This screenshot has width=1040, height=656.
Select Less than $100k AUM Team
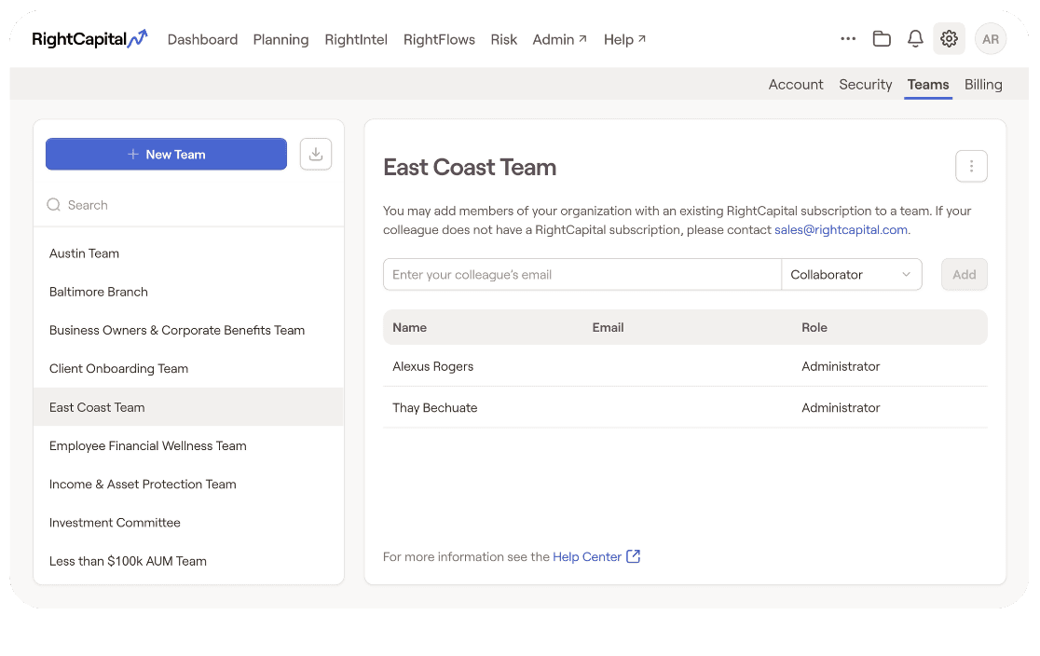coord(188,561)
